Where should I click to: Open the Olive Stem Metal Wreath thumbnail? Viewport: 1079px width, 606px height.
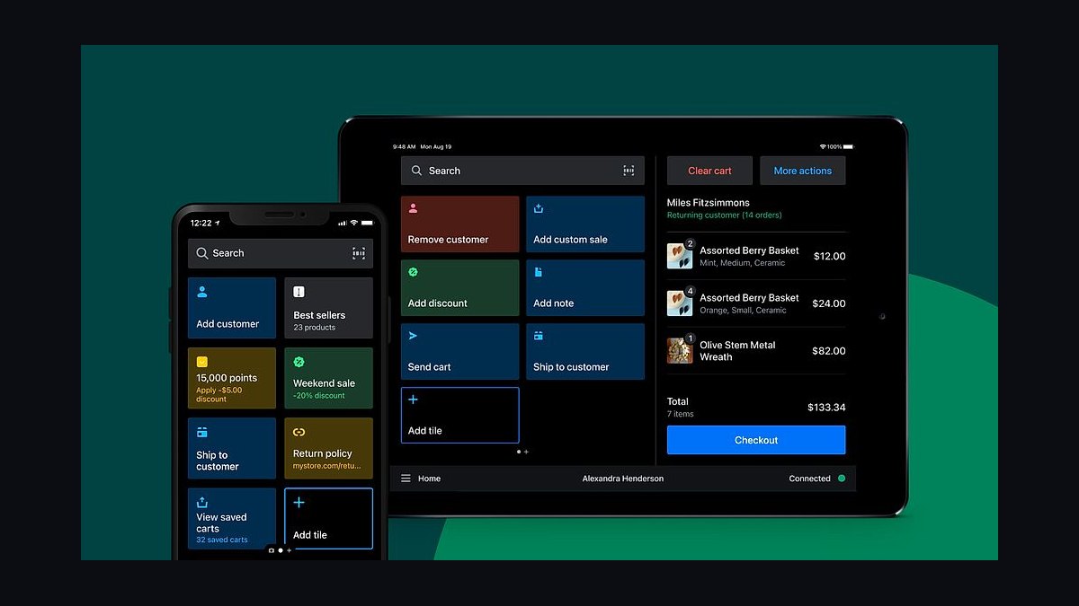[680, 350]
